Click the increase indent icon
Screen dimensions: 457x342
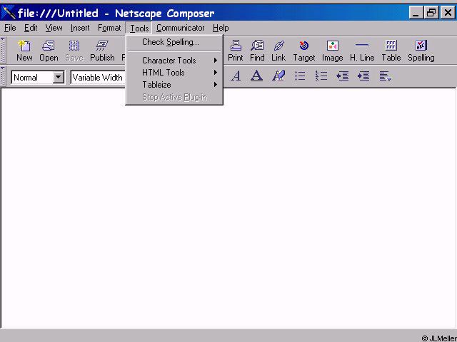363,76
